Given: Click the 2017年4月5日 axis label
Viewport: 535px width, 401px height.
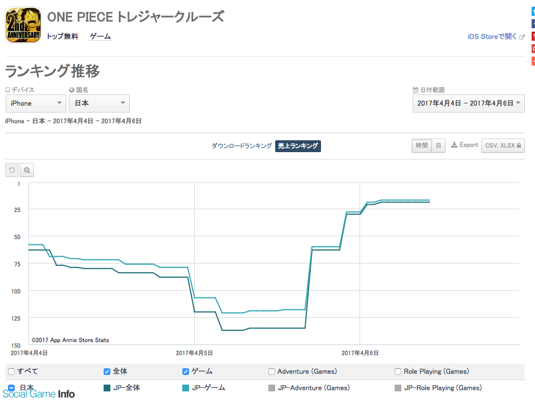Looking at the screenshot, I should coord(195,353).
